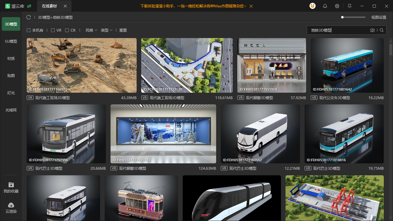The image size is (393, 221).
Task: Open bus thumbnail ID:FDH05381771018816
Action: (344, 134)
